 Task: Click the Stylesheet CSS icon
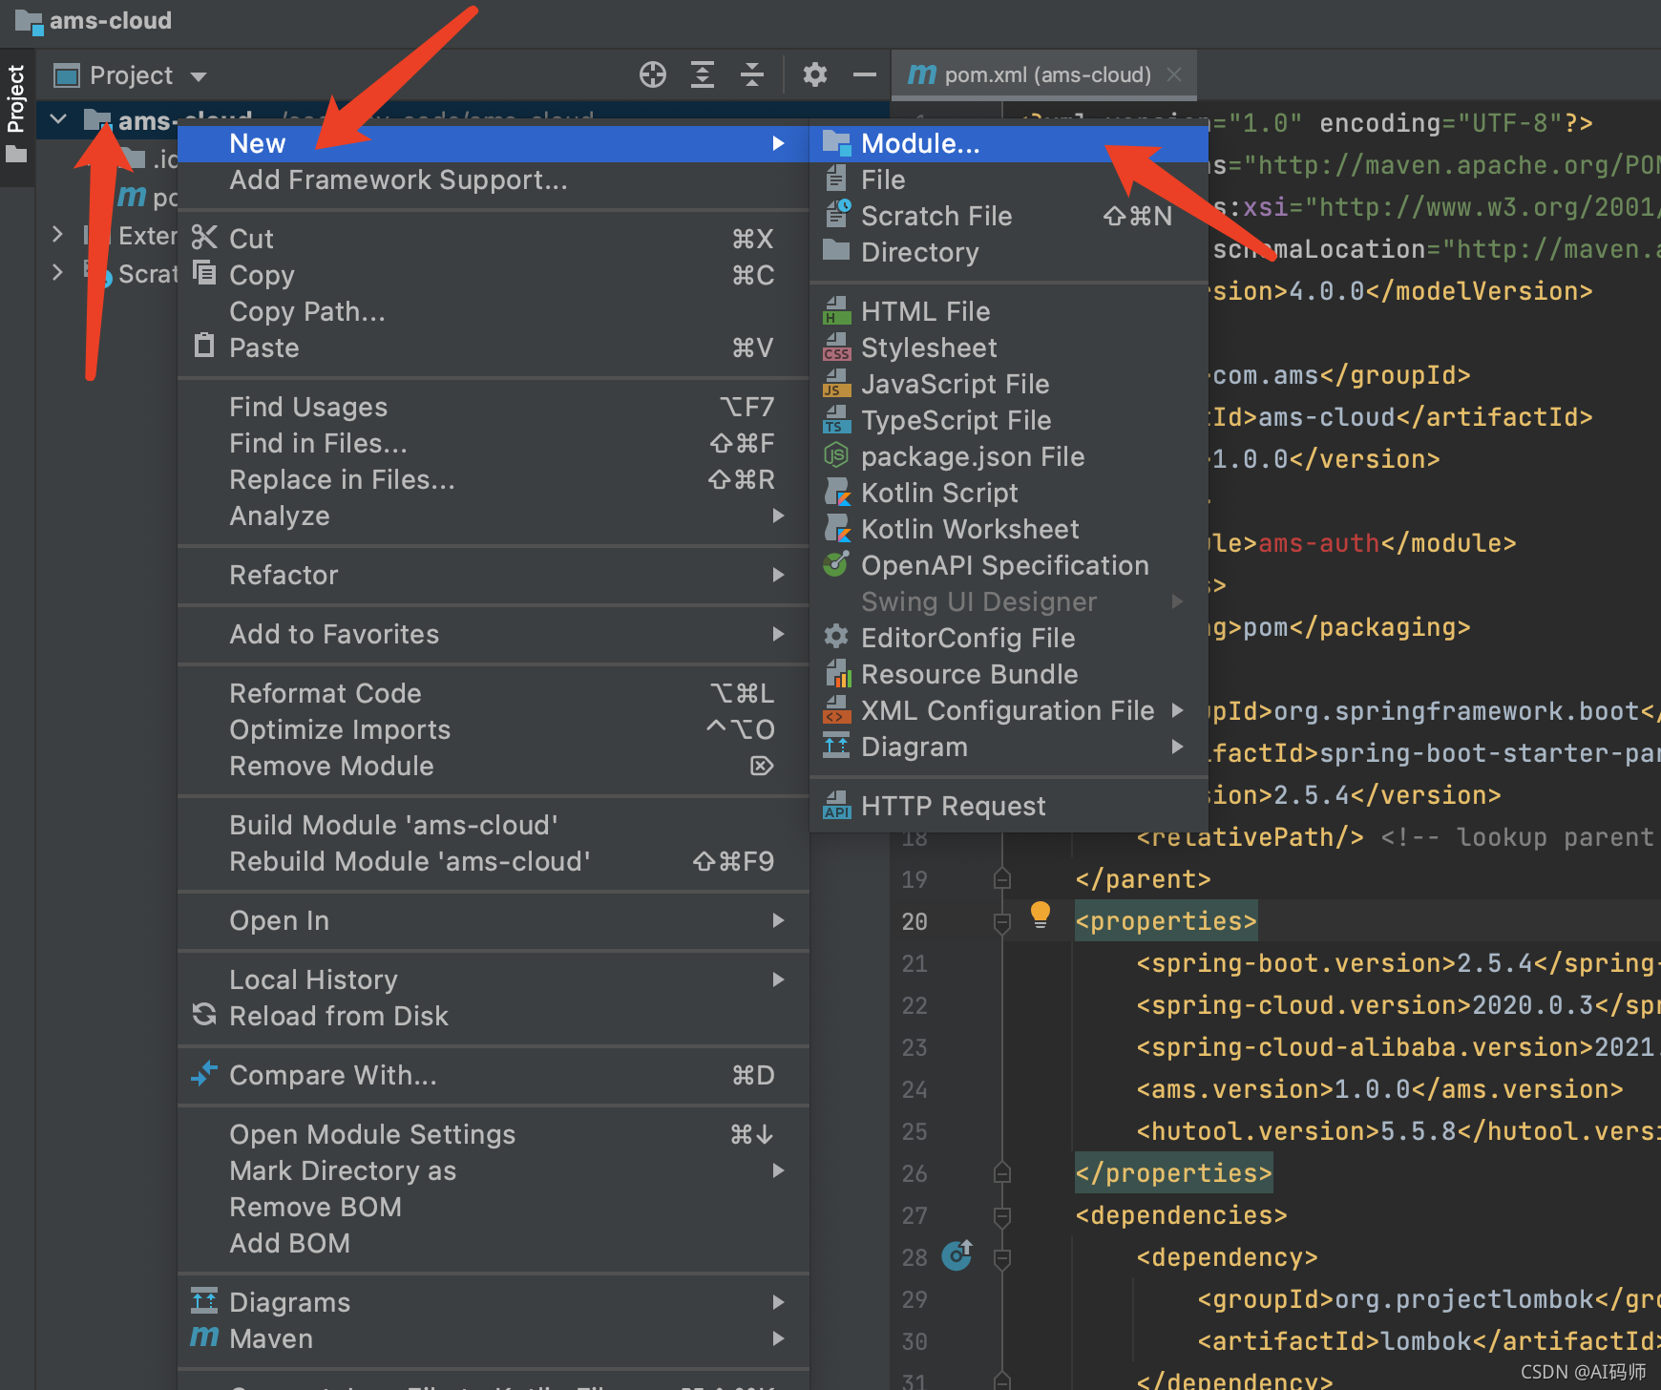[837, 347]
